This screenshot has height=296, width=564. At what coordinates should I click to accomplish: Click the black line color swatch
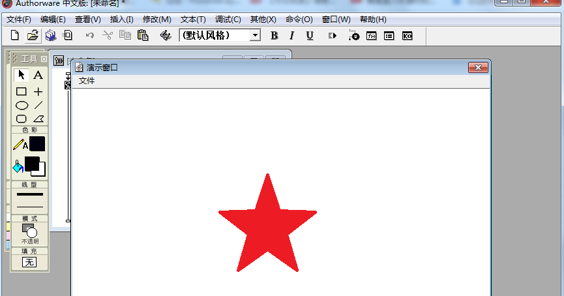coord(37,144)
